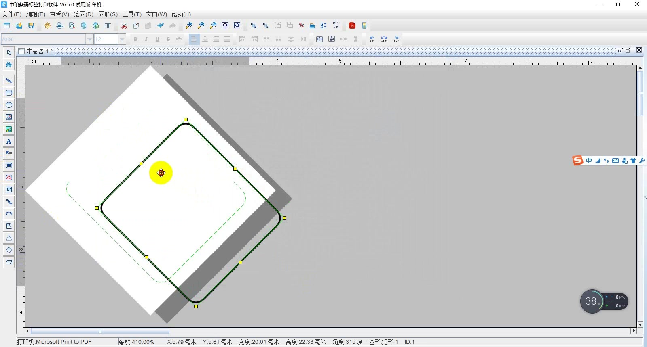Screen dimensions: 647x347
Task: Select the parallelogram shape tool
Action: coord(9,262)
